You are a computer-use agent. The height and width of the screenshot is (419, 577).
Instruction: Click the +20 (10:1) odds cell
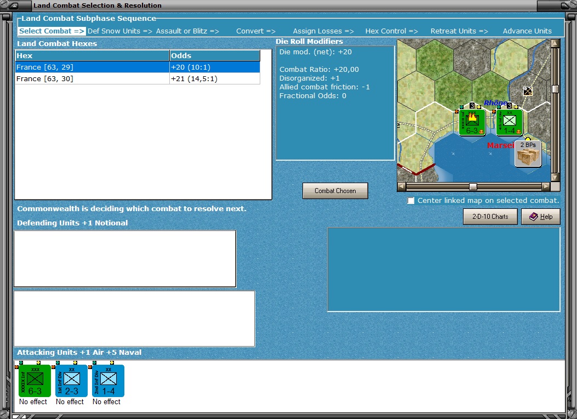coord(215,67)
